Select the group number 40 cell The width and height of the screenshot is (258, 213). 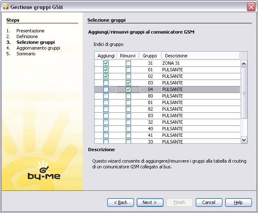150,129
